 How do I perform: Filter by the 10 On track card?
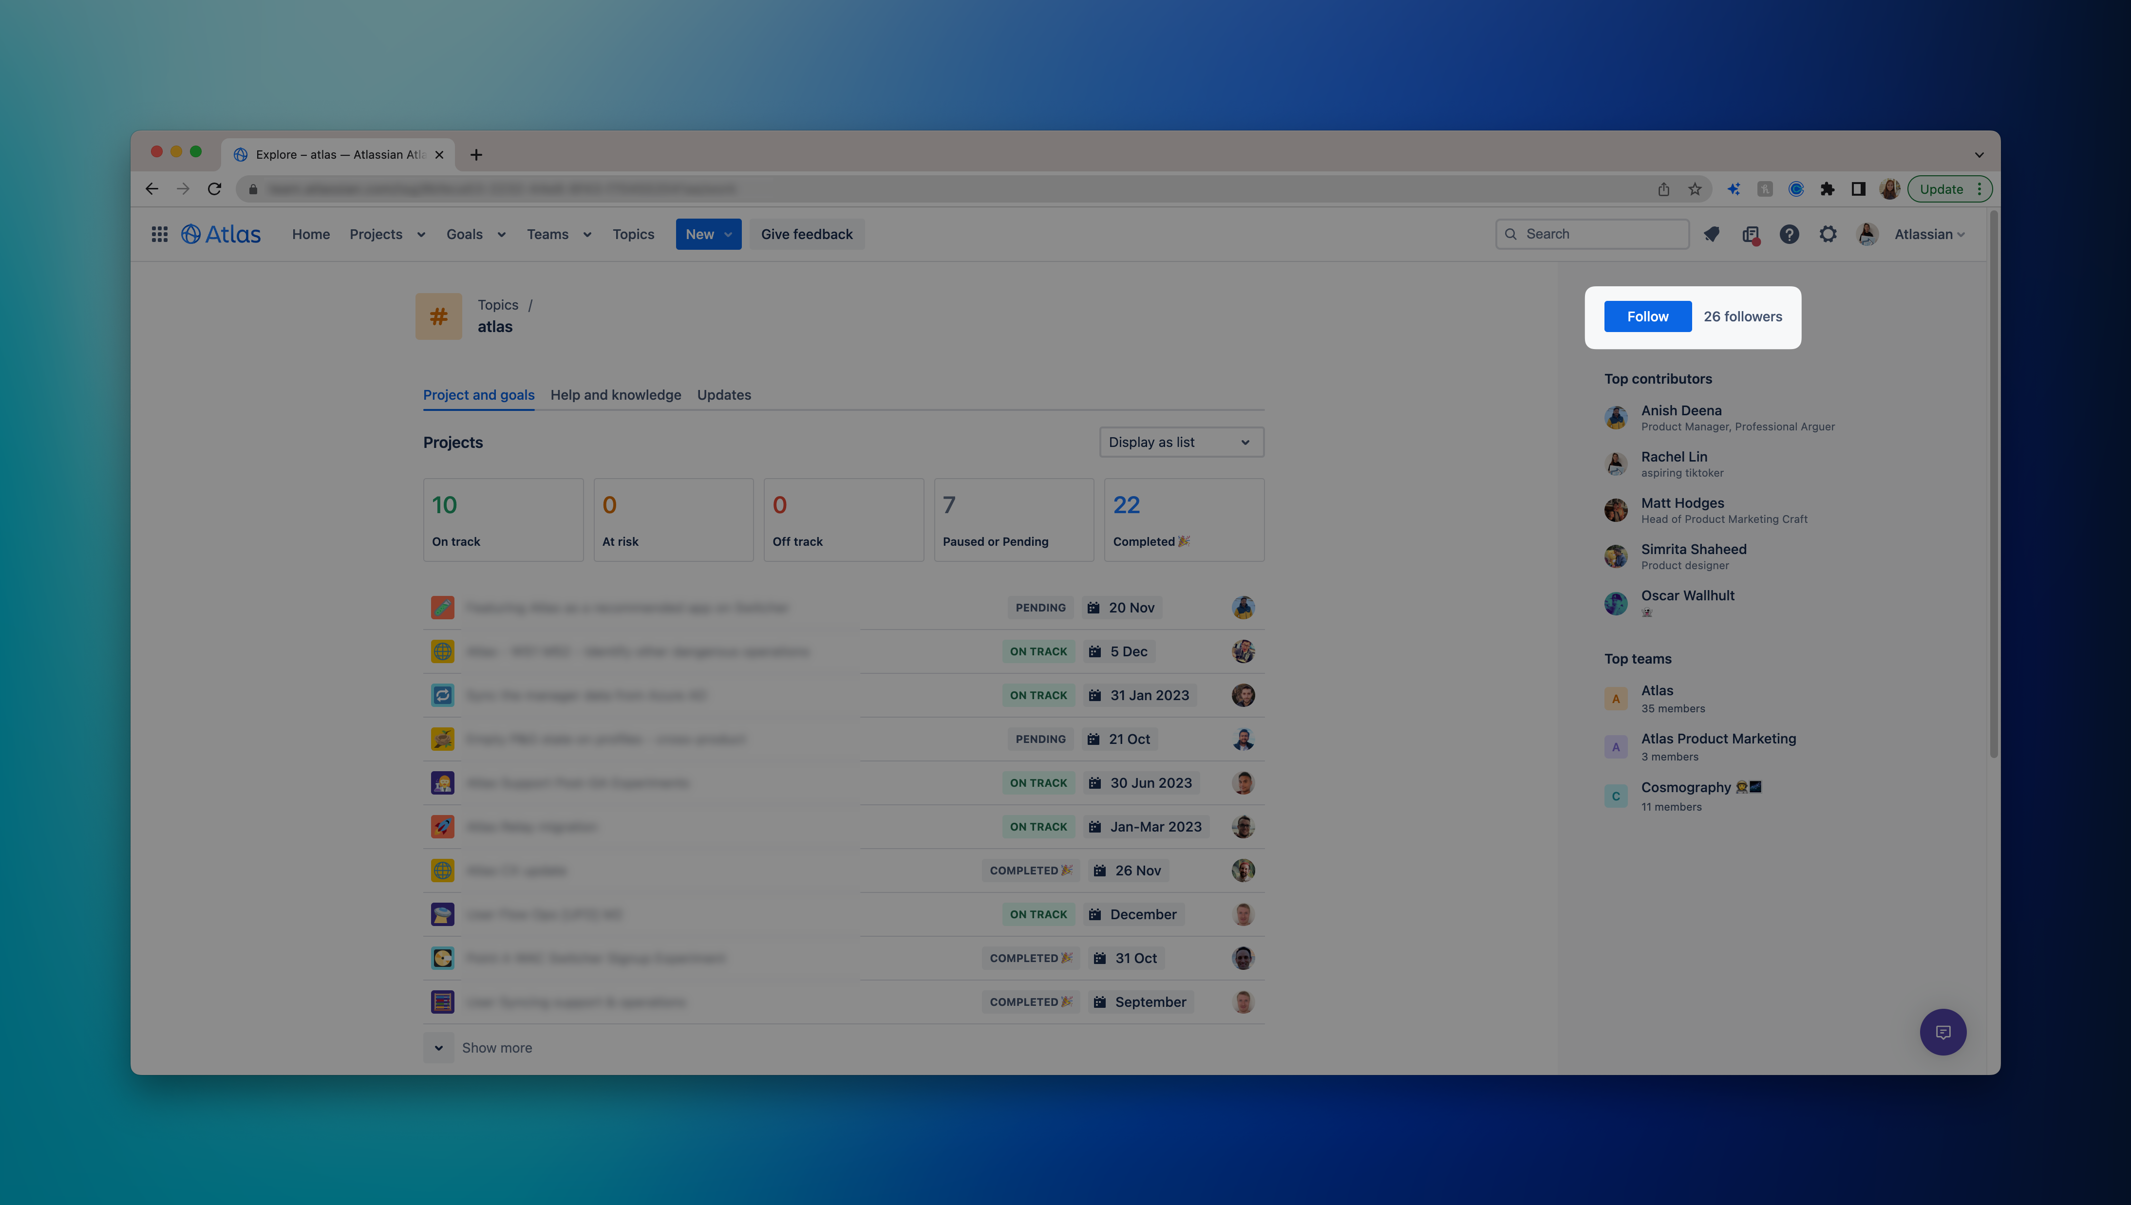503,520
